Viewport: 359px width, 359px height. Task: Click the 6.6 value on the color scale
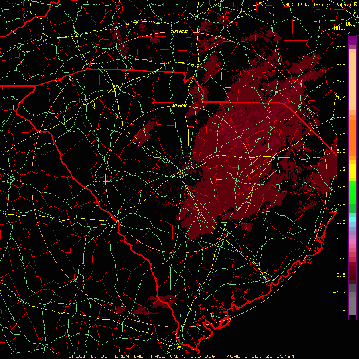(341, 116)
